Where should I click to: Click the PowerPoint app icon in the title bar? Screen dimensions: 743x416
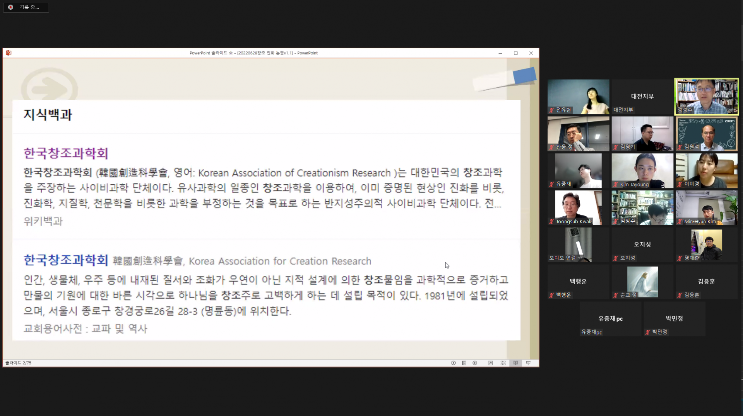9,53
